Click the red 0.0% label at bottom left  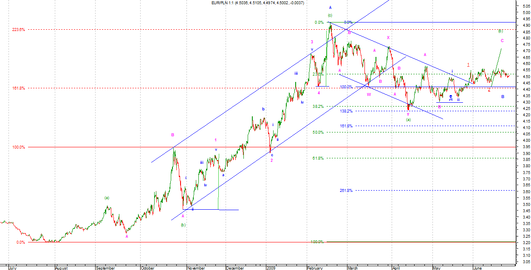(x=20, y=242)
